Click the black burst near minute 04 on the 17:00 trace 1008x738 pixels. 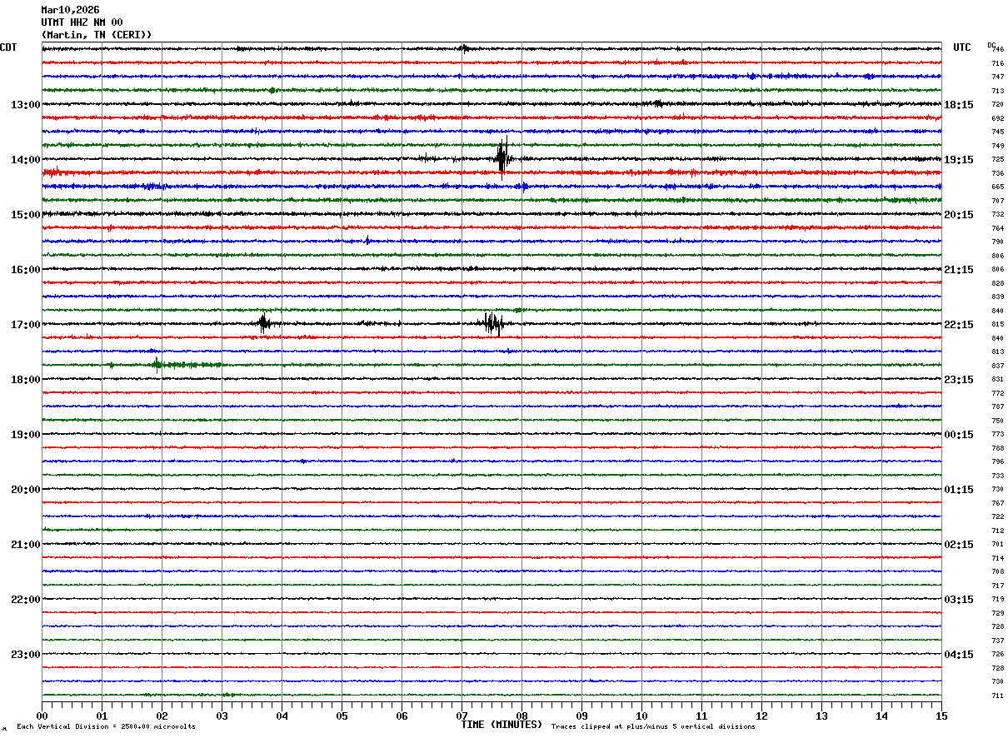264,323
